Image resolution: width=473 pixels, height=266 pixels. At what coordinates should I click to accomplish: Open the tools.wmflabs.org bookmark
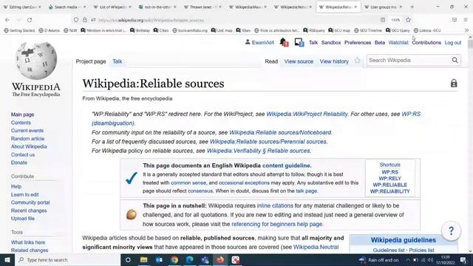(190, 30)
